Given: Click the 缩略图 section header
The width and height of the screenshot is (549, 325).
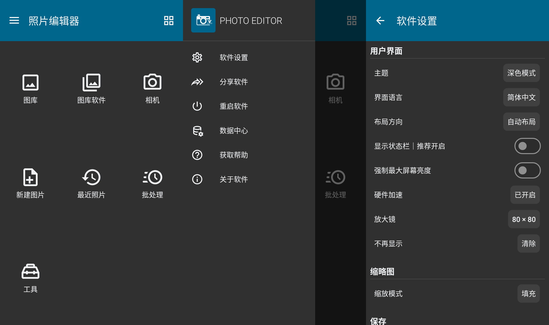Looking at the screenshot, I should 382,272.
